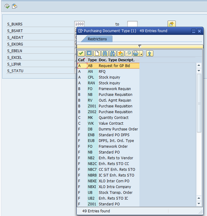This screenshot has width=207, height=216.
Task: Select 'Quantity Contract' row
Action: coord(109,118)
